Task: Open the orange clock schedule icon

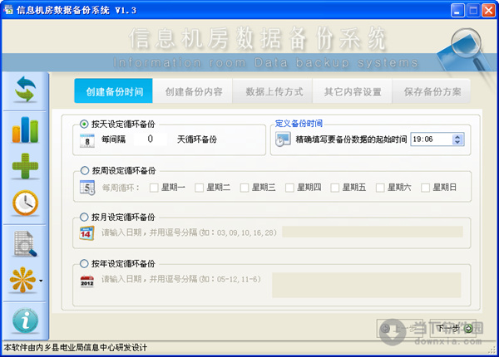Action: pos(25,203)
